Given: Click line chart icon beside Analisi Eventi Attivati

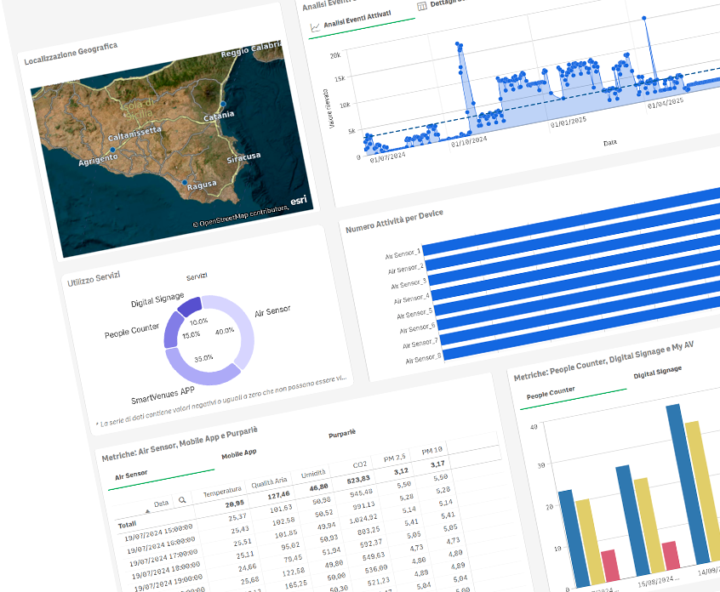Looking at the screenshot, I should [x=315, y=27].
